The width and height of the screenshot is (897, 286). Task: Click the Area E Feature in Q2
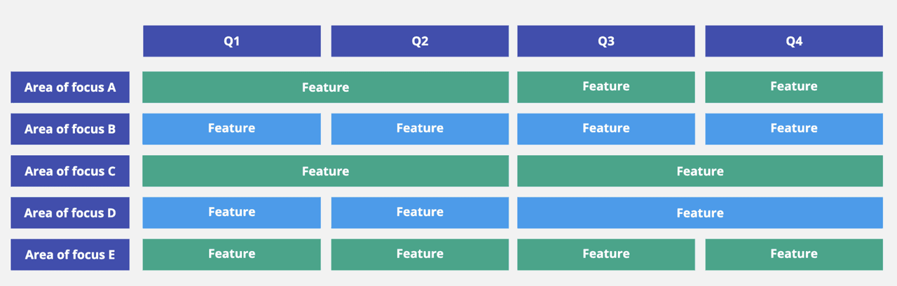420,255
